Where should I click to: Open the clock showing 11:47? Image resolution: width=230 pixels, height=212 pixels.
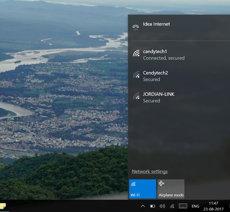(x=213, y=206)
